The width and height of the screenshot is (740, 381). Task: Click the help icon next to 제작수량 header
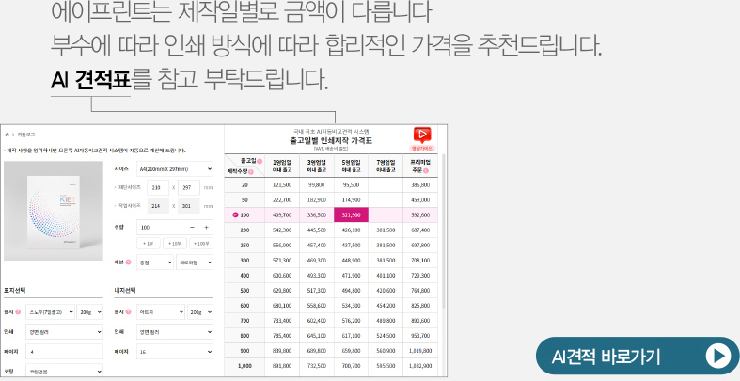coord(251,172)
